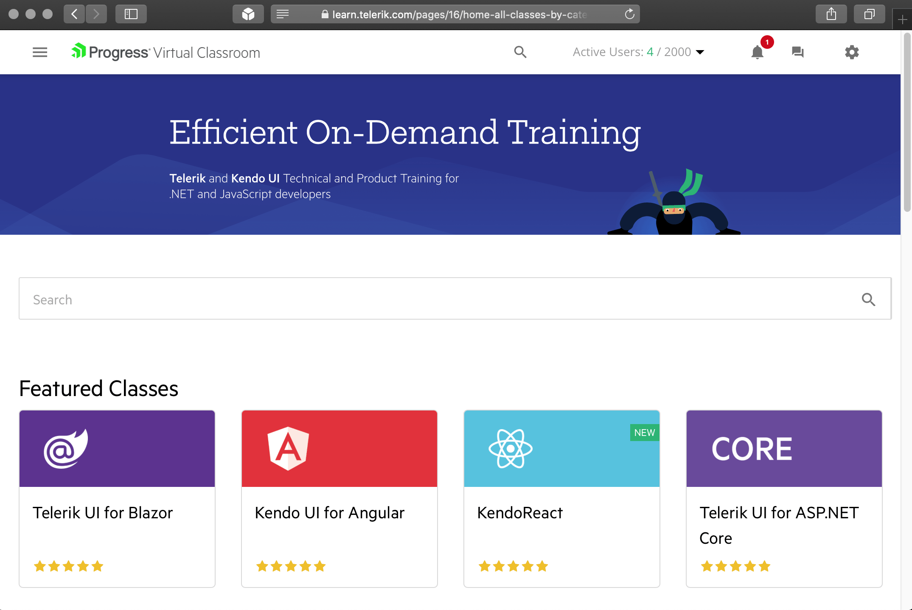Viewport: 912px width, 610px height.
Task: Reload the page with refresh icon
Action: point(629,14)
